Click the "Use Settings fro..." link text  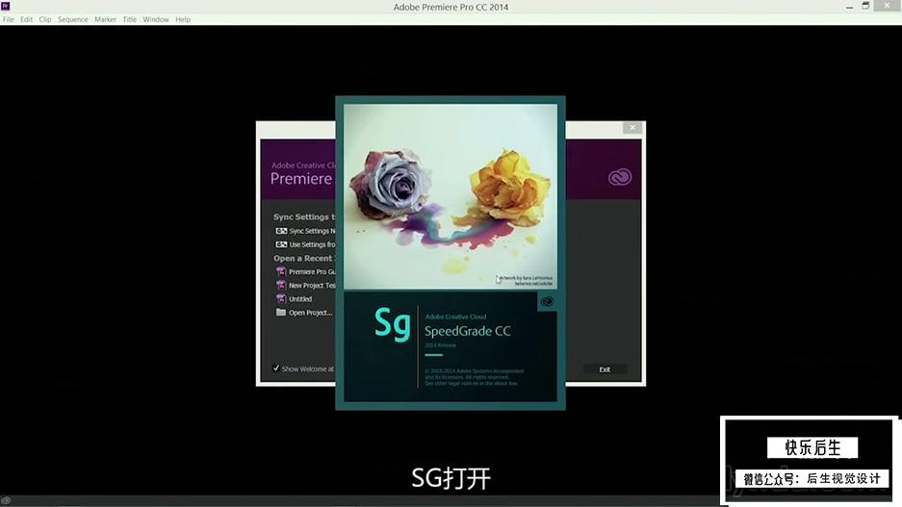312,245
